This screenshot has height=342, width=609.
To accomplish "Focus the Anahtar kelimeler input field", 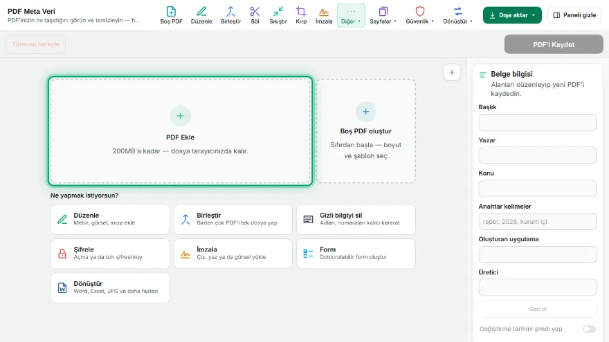I will [x=538, y=221].
